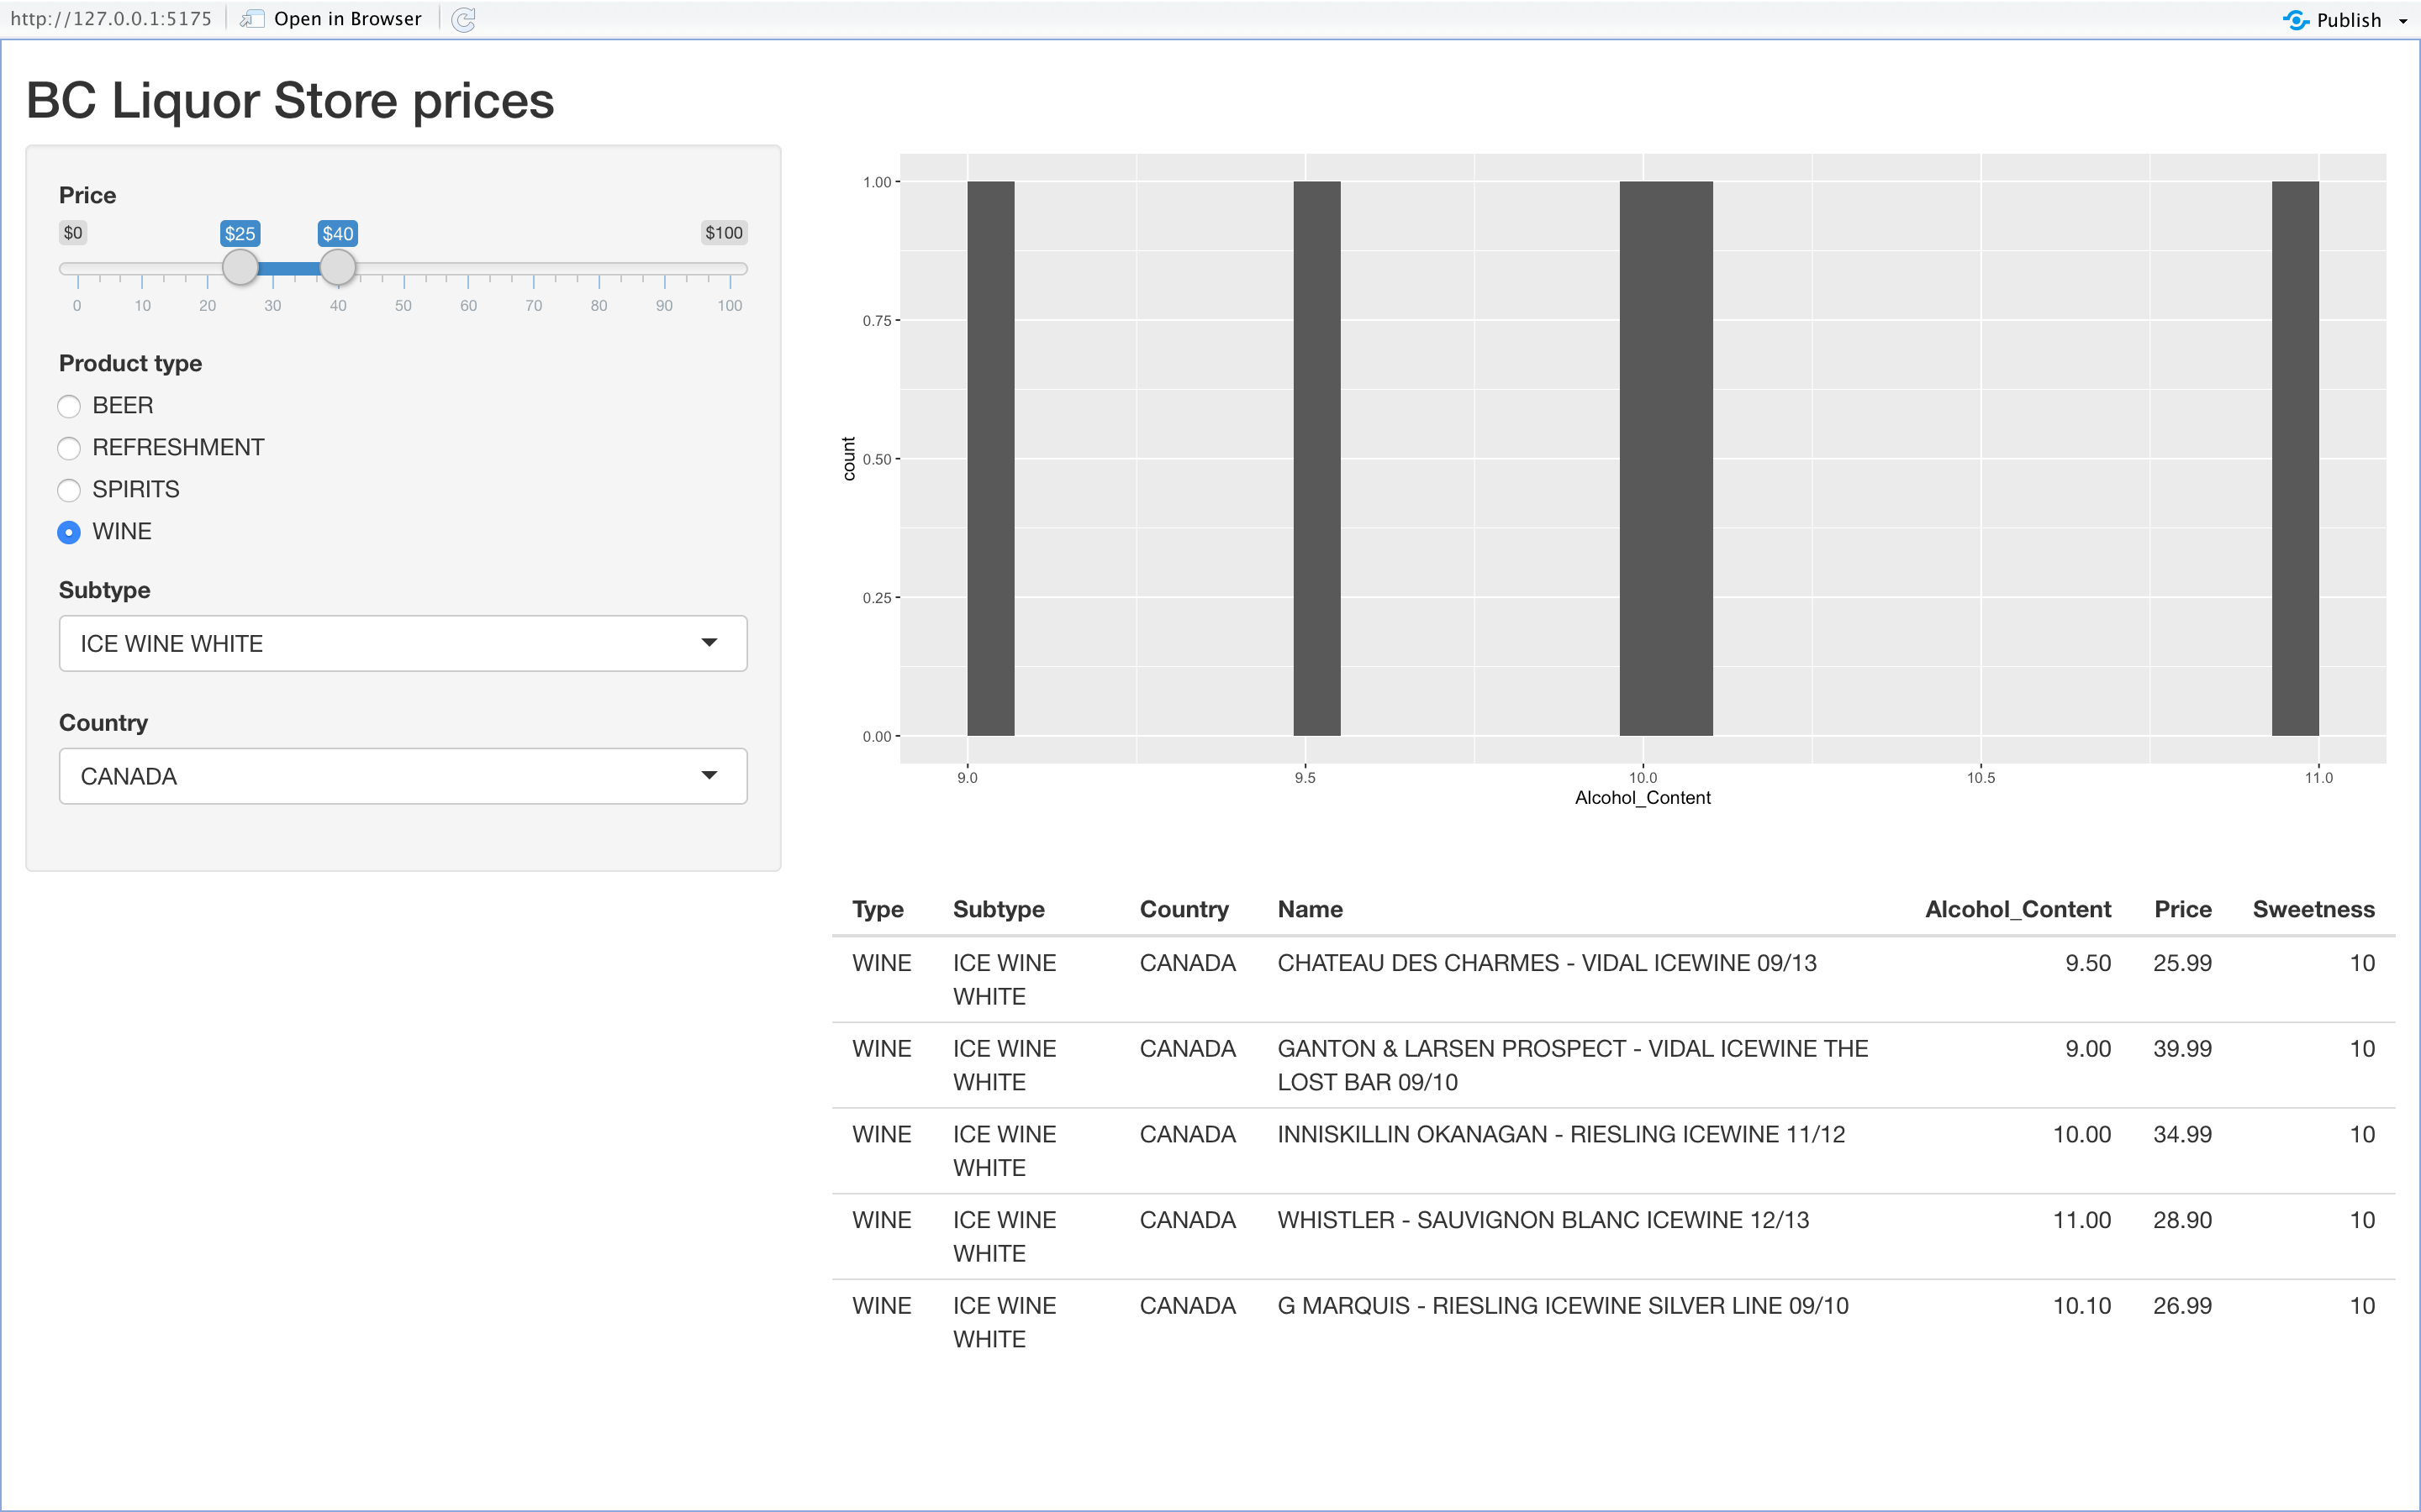Open the Subtype dropdown showing ICE WINE WHITE
2421x1512 pixels.
(x=403, y=643)
